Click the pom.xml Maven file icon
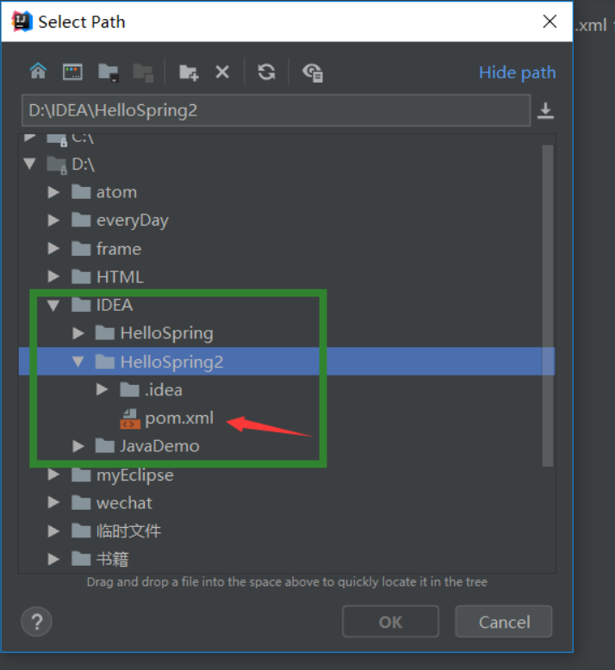 (x=130, y=419)
